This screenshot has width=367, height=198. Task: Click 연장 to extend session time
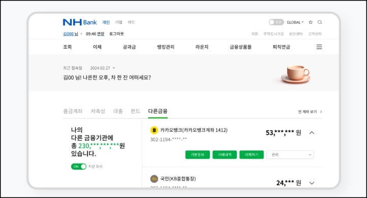tap(101, 34)
